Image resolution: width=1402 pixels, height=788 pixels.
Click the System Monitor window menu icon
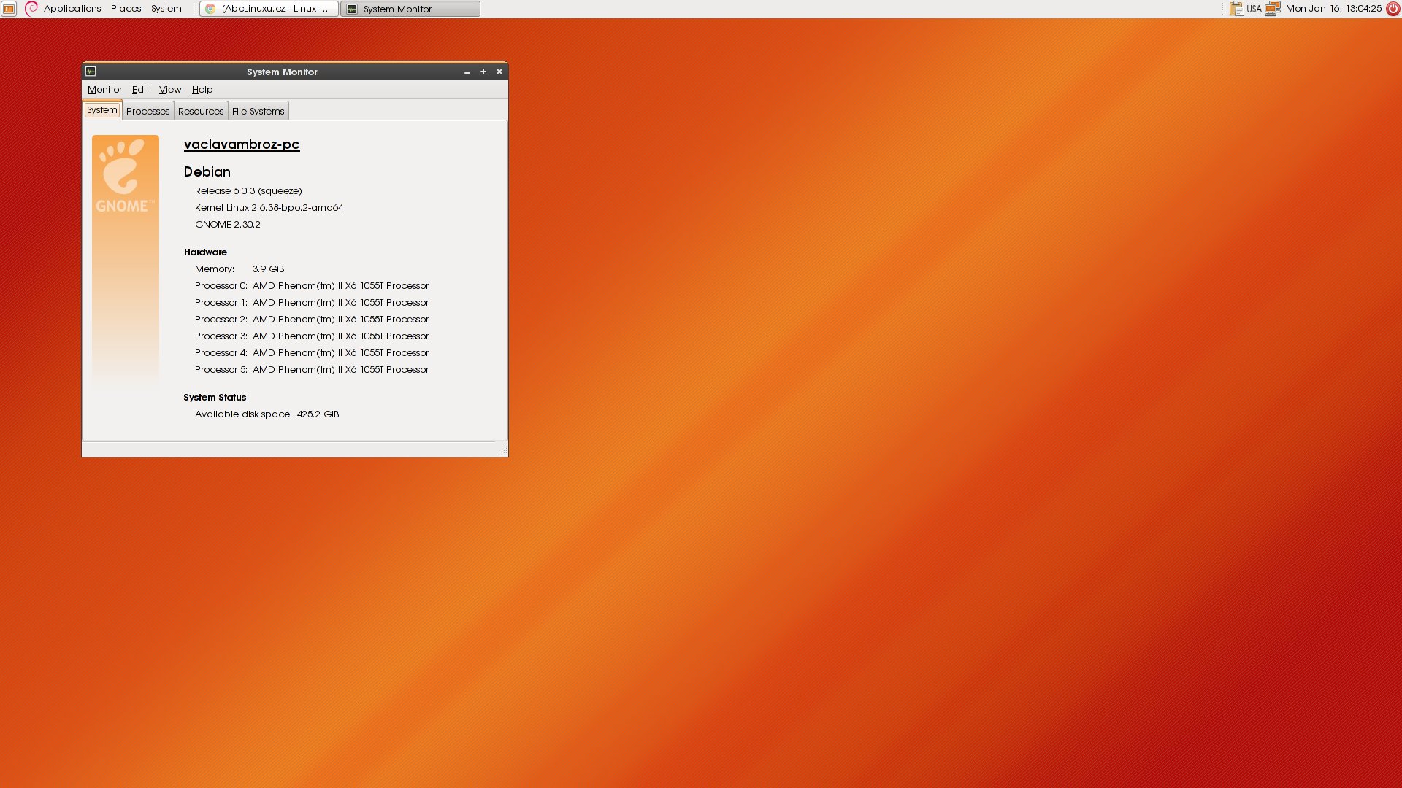(91, 72)
